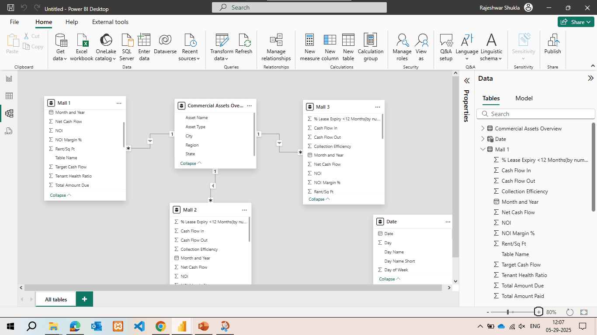This screenshot has width=597, height=335.
Task: Open Table view in left sidebar
Action: tap(9, 96)
